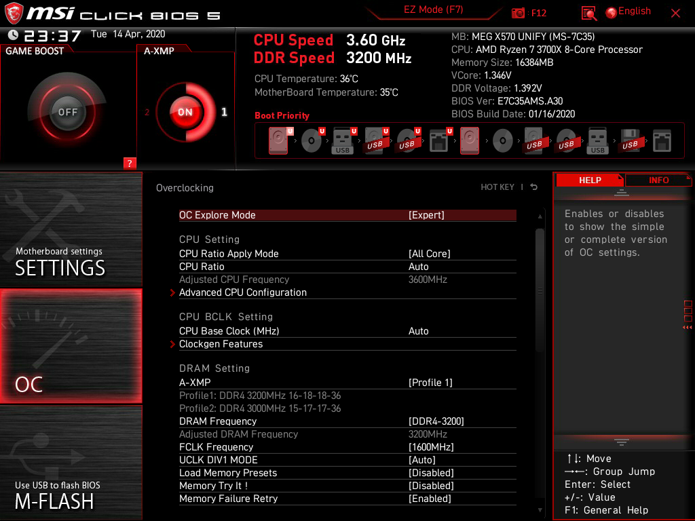The width and height of the screenshot is (695, 521).
Task: Click the screenshot camera F12 icon
Action: [519, 13]
